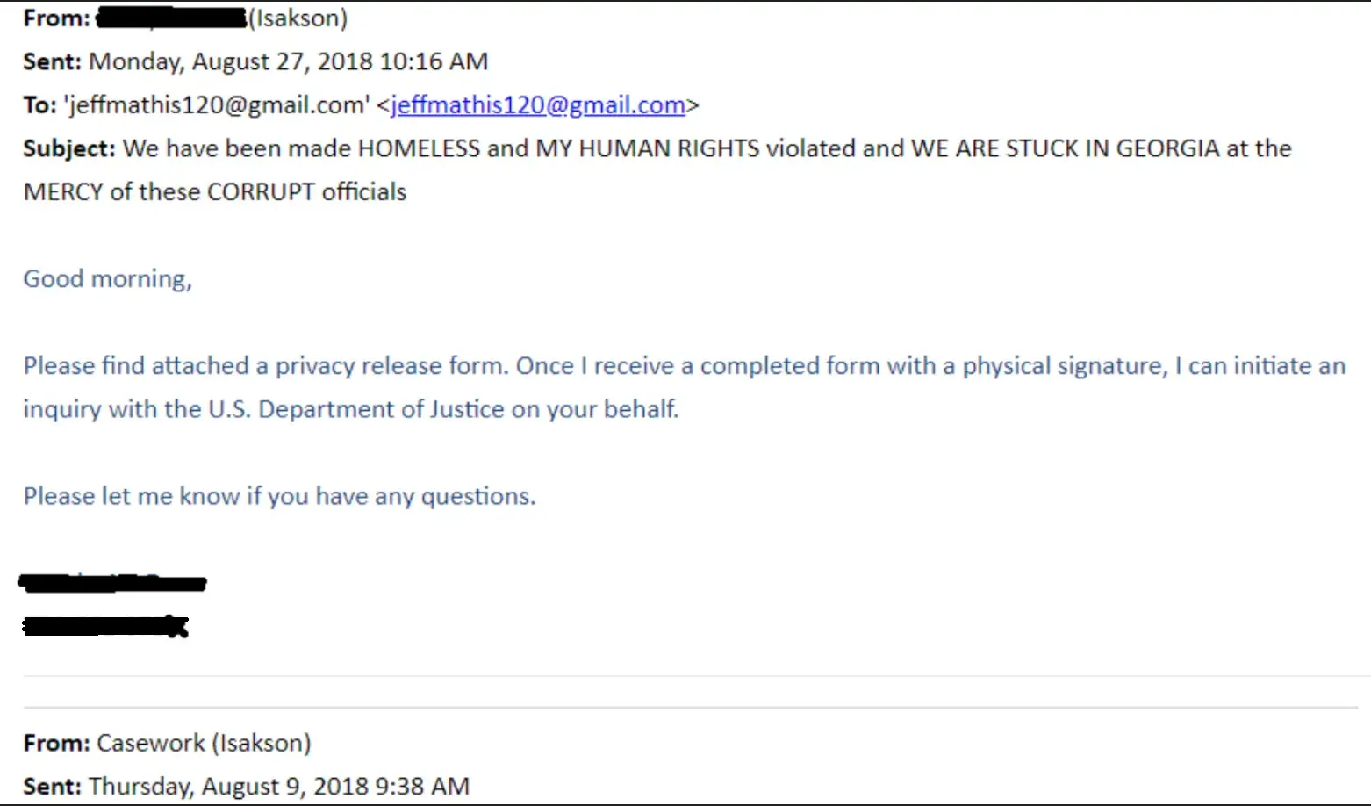The width and height of the screenshot is (1371, 806).
Task: Click the second redacted signature line
Action: [105, 626]
